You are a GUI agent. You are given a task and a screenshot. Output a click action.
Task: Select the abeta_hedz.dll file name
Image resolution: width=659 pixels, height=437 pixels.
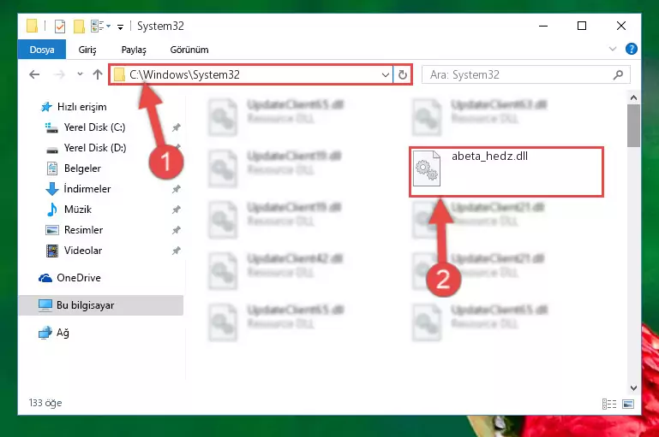[489, 156]
